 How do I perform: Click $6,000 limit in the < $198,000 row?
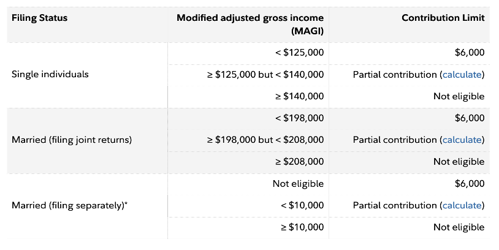(x=470, y=118)
